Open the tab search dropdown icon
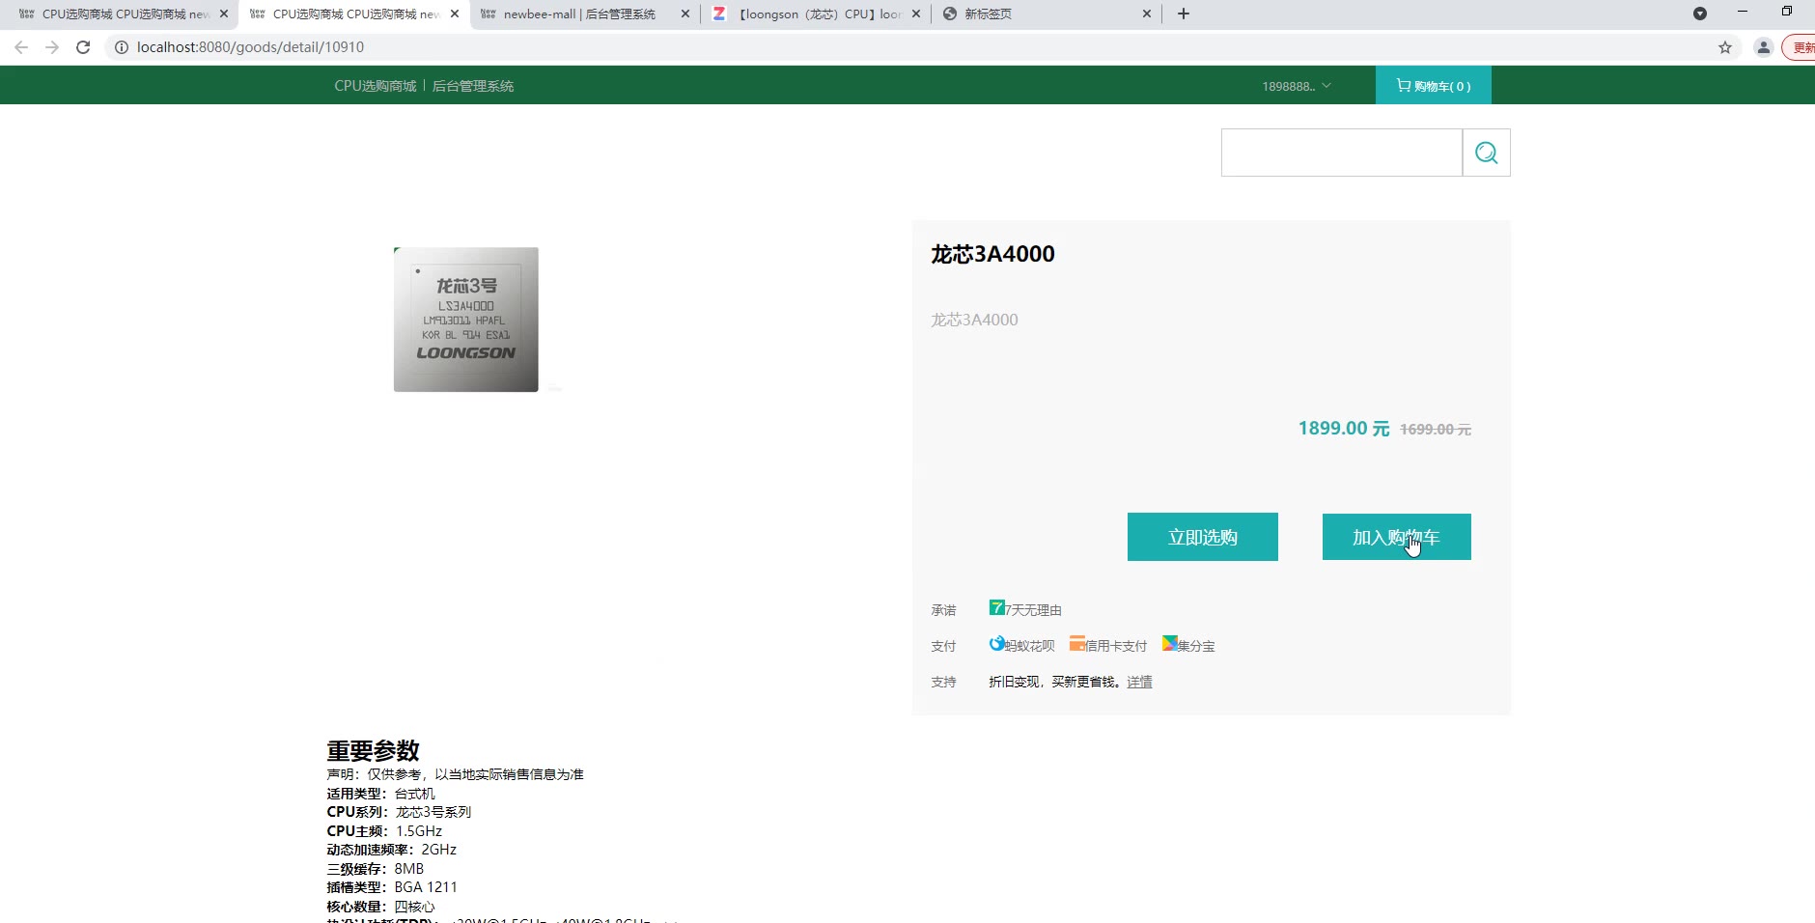1815x923 pixels. tap(1700, 14)
